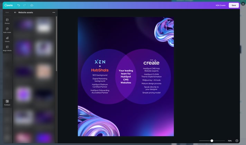246x145 pixels.
Task: Select 'Simple pricing model' text
Action: click(152, 93)
